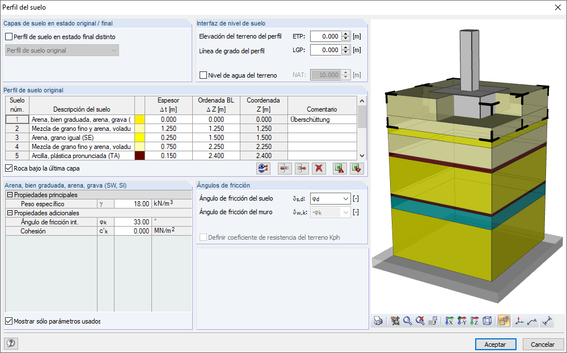Show the view in X direction
Screen dimensions: 567x353
coord(449,321)
